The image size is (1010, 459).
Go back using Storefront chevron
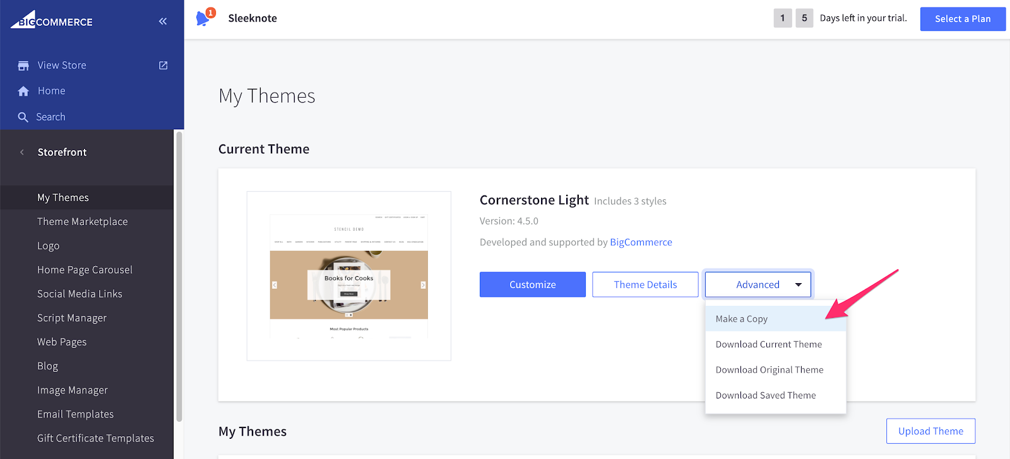click(x=22, y=152)
